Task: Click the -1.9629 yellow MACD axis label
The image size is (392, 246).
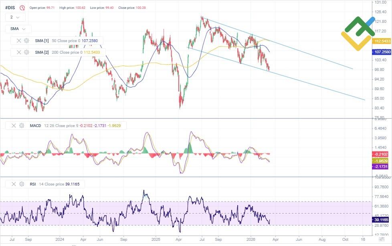Action: point(380,161)
